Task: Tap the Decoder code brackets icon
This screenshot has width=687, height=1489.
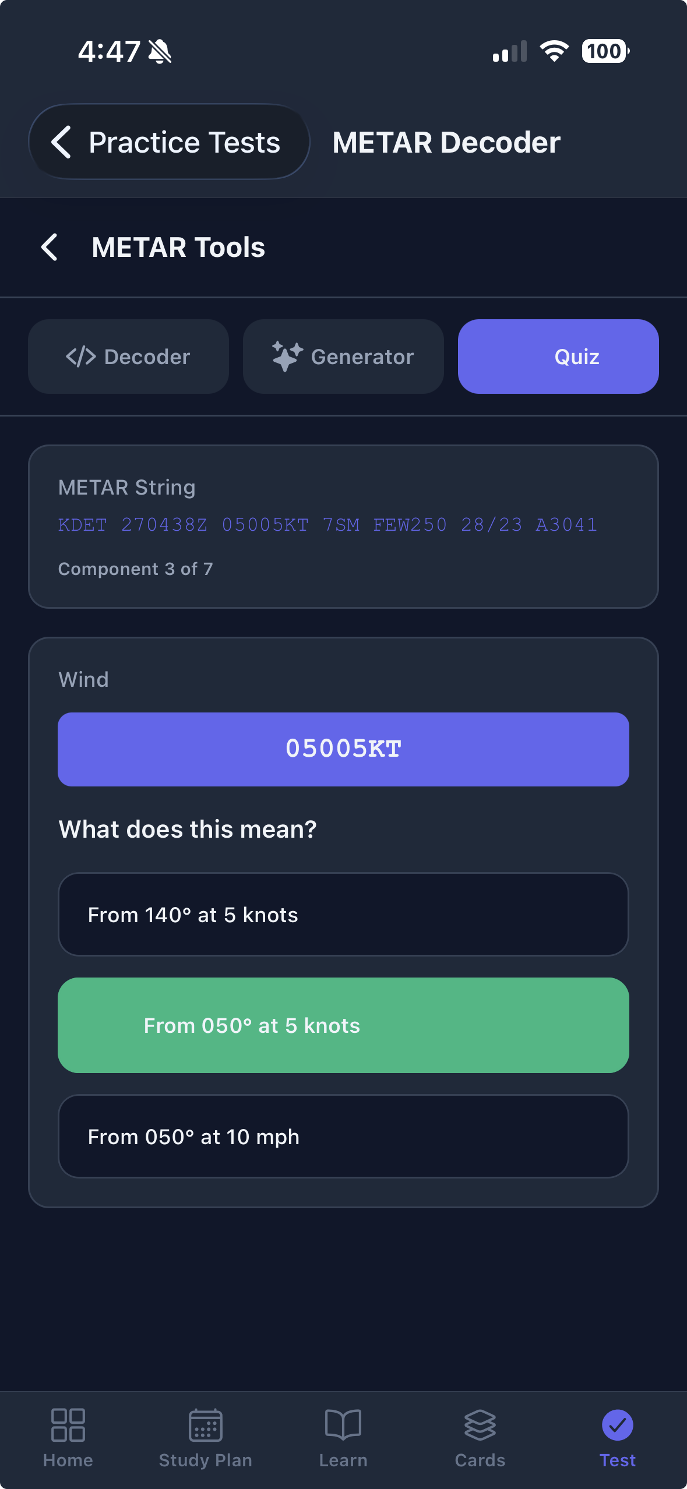Action: pyautogui.click(x=81, y=357)
